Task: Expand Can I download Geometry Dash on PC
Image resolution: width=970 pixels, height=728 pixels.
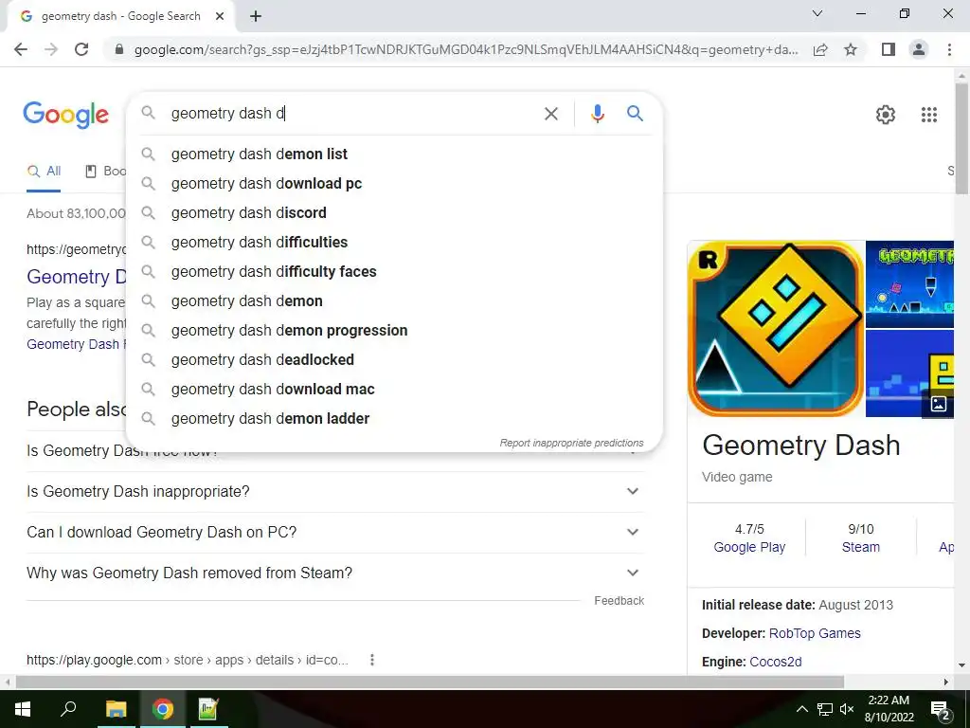Action: [x=335, y=533]
